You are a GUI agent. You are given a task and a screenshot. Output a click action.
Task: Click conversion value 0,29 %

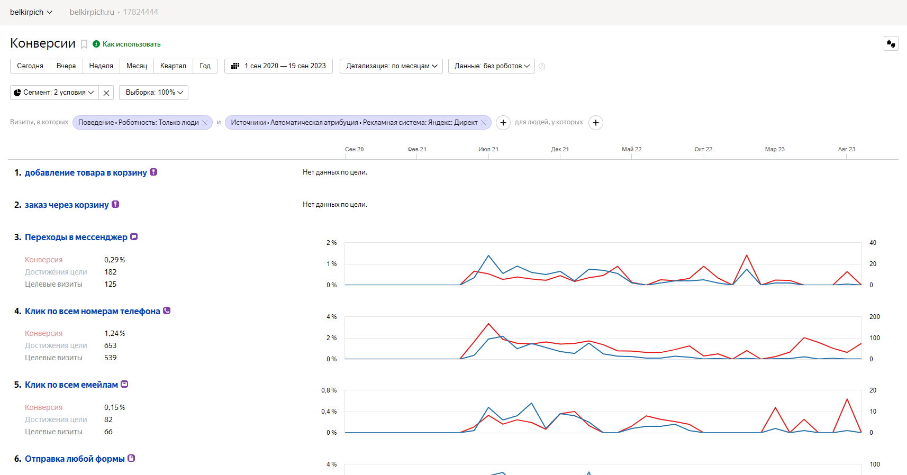coord(115,260)
